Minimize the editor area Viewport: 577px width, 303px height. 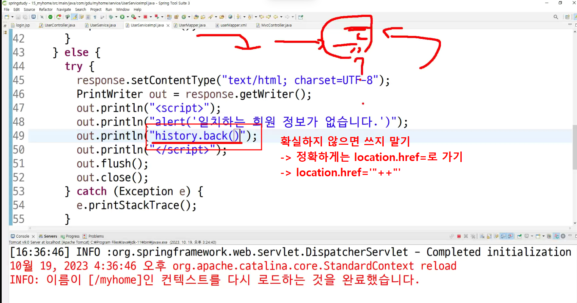click(570, 24)
